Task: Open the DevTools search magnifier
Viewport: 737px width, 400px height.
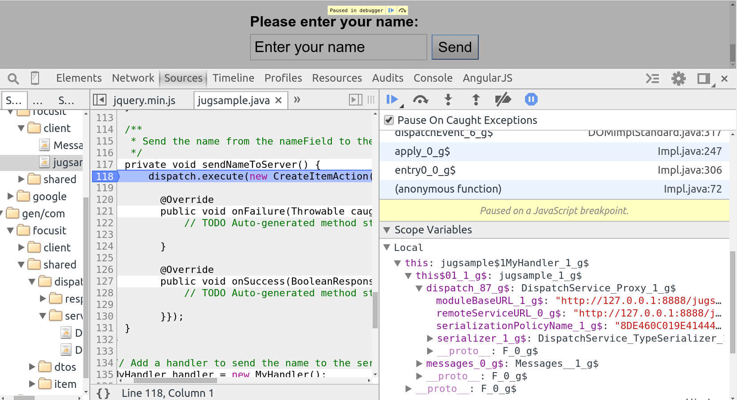Action: [13, 79]
